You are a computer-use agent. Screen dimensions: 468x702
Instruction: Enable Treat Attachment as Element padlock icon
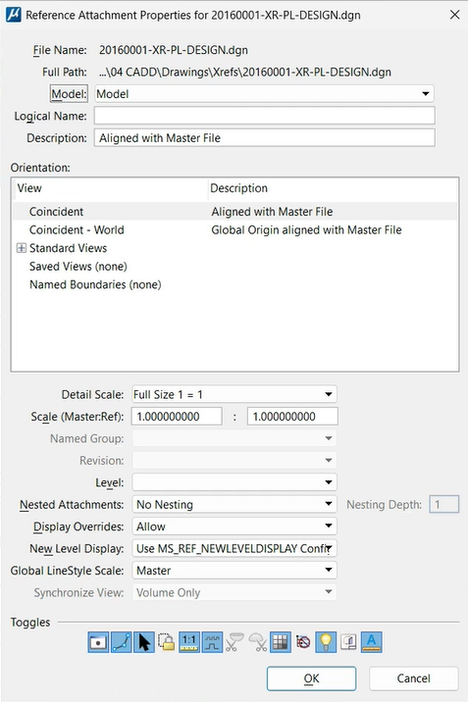click(167, 642)
